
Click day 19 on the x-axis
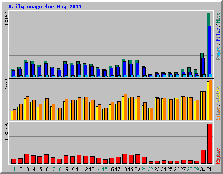click(131, 169)
